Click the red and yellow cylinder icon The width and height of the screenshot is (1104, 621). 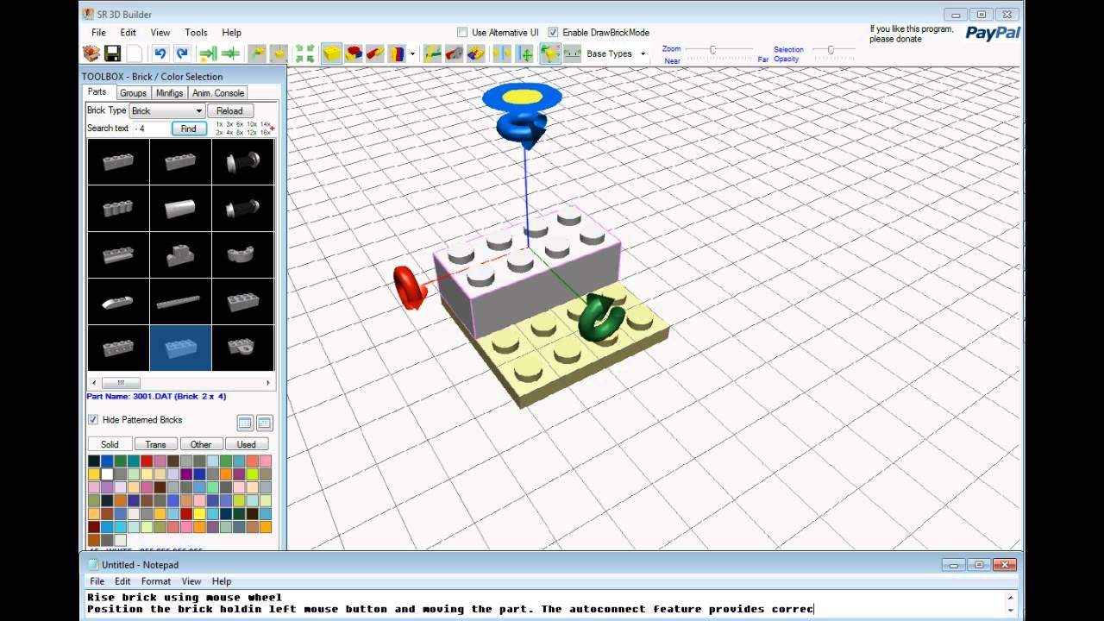pyautogui.click(x=374, y=53)
